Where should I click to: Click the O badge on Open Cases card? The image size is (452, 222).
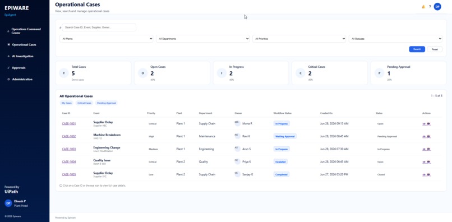[x=142, y=73]
